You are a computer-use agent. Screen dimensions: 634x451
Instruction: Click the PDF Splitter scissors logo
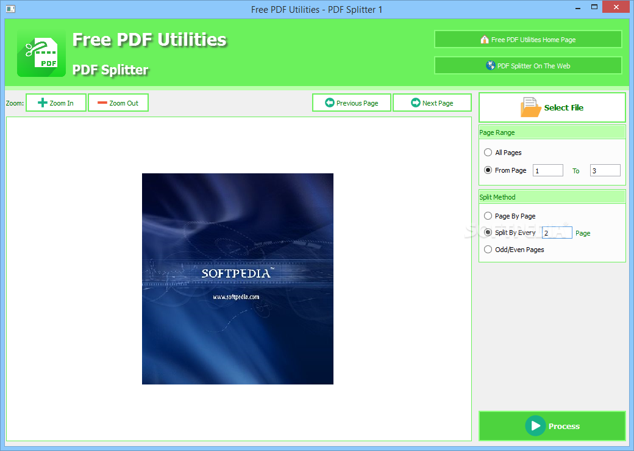(41, 55)
